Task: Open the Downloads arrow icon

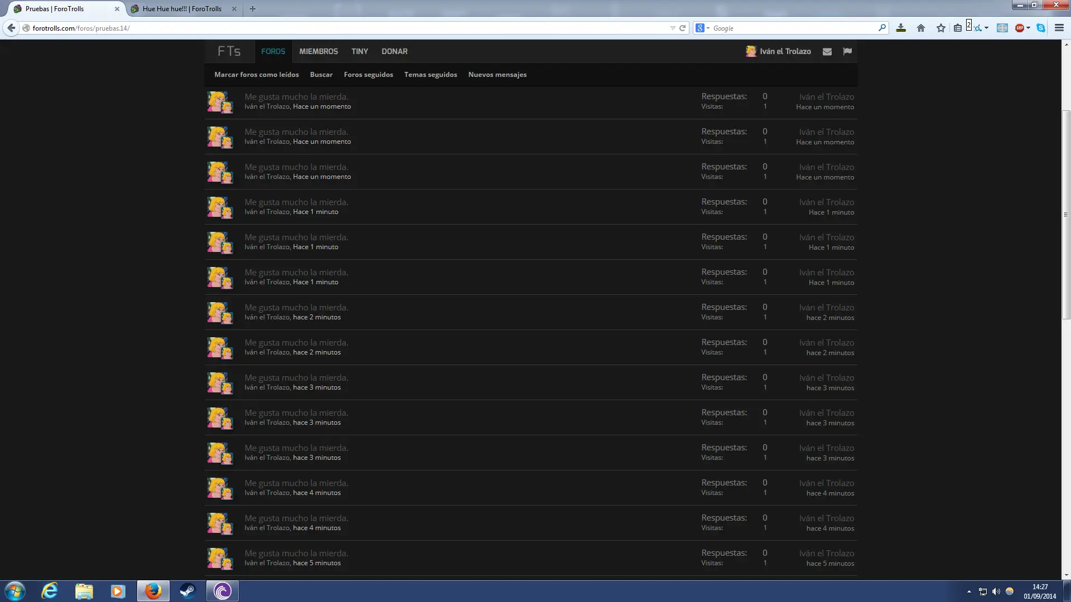Action: pyautogui.click(x=901, y=28)
